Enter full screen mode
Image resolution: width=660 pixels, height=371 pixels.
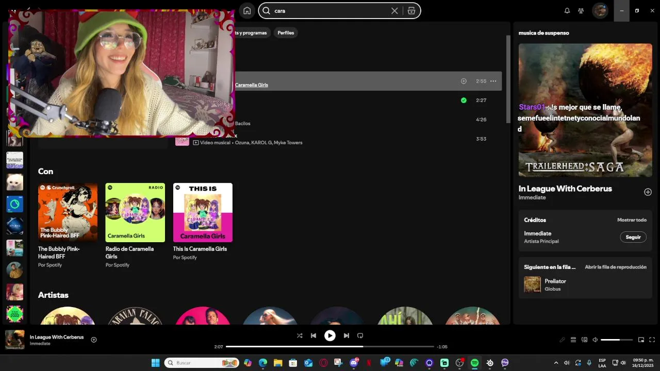[652, 340]
